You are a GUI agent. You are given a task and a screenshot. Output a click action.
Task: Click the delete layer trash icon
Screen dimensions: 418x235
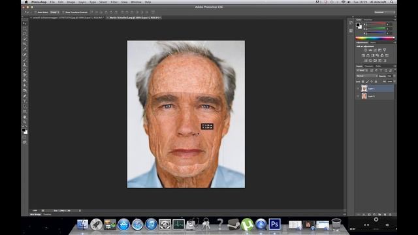point(390,214)
